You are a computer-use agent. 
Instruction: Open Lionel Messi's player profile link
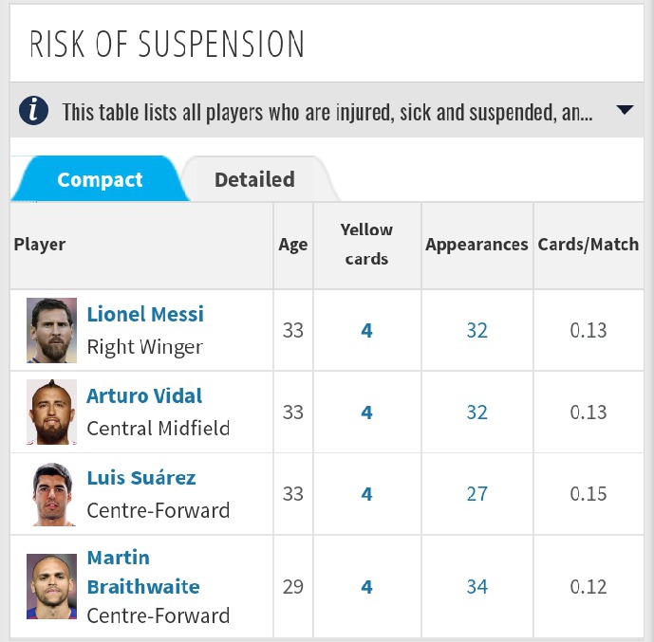click(x=145, y=314)
